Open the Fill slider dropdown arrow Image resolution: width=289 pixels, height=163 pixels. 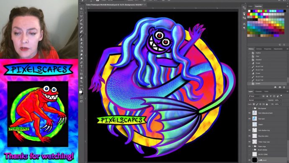click(x=281, y=104)
